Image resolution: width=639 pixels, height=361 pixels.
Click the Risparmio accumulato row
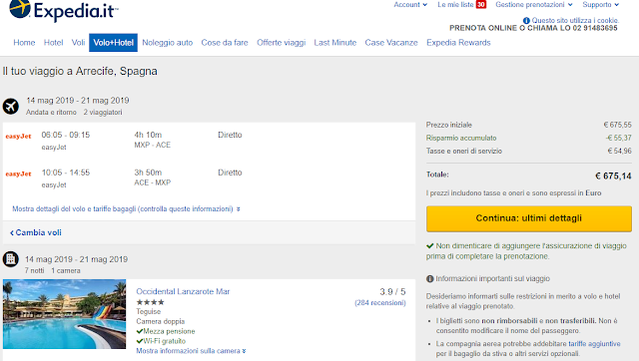click(x=529, y=138)
